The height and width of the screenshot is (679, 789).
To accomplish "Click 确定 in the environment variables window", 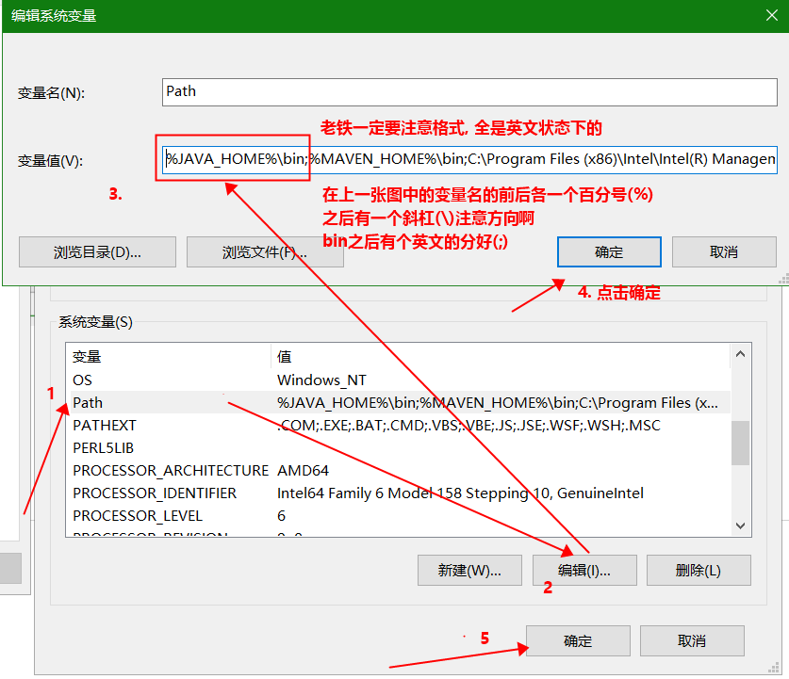I will pyautogui.click(x=578, y=640).
